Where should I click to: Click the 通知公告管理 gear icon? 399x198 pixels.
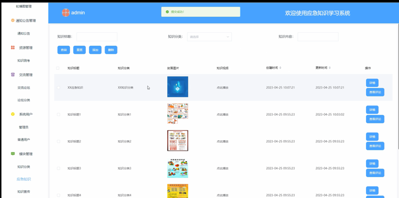click(x=13, y=20)
